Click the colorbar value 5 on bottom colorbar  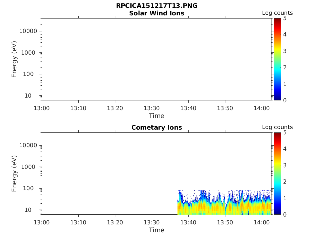click(285, 132)
